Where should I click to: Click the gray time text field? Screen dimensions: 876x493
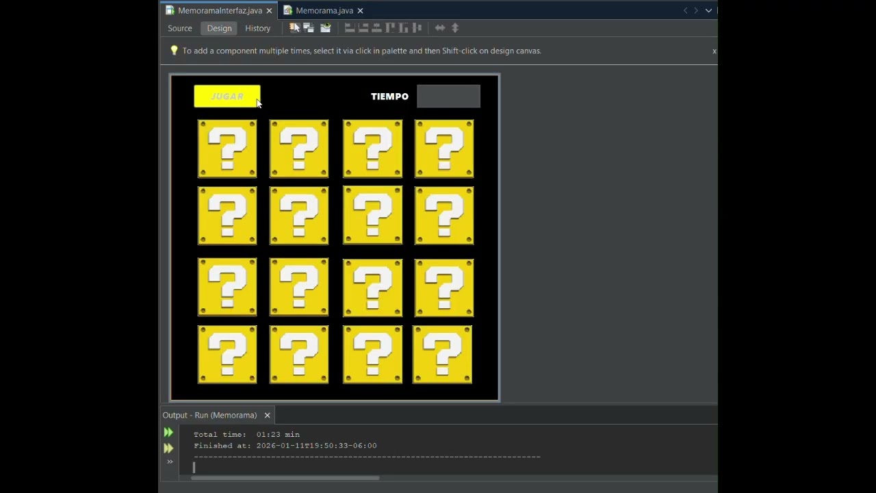(x=448, y=97)
